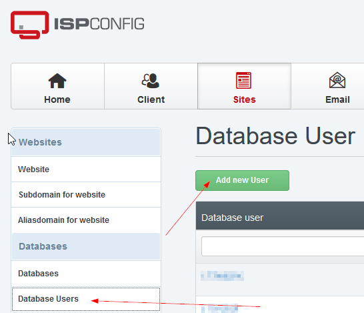Switch to the Client tab label
This screenshot has width=364, height=313.
pyautogui.click(x=151, y=99)
